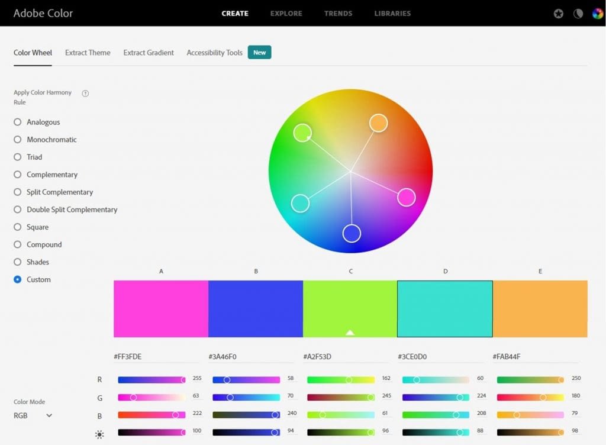Open the Accessibility Tools tab

[x=214, y=53]
